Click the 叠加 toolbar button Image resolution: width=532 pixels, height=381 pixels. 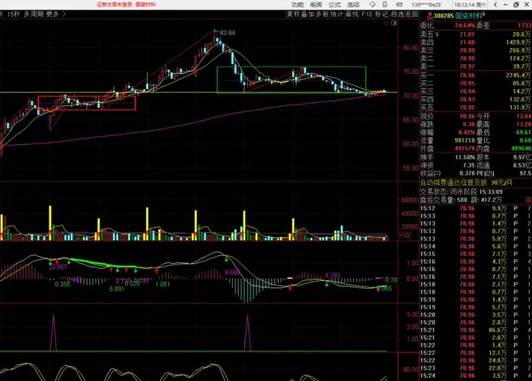point(307,14)
